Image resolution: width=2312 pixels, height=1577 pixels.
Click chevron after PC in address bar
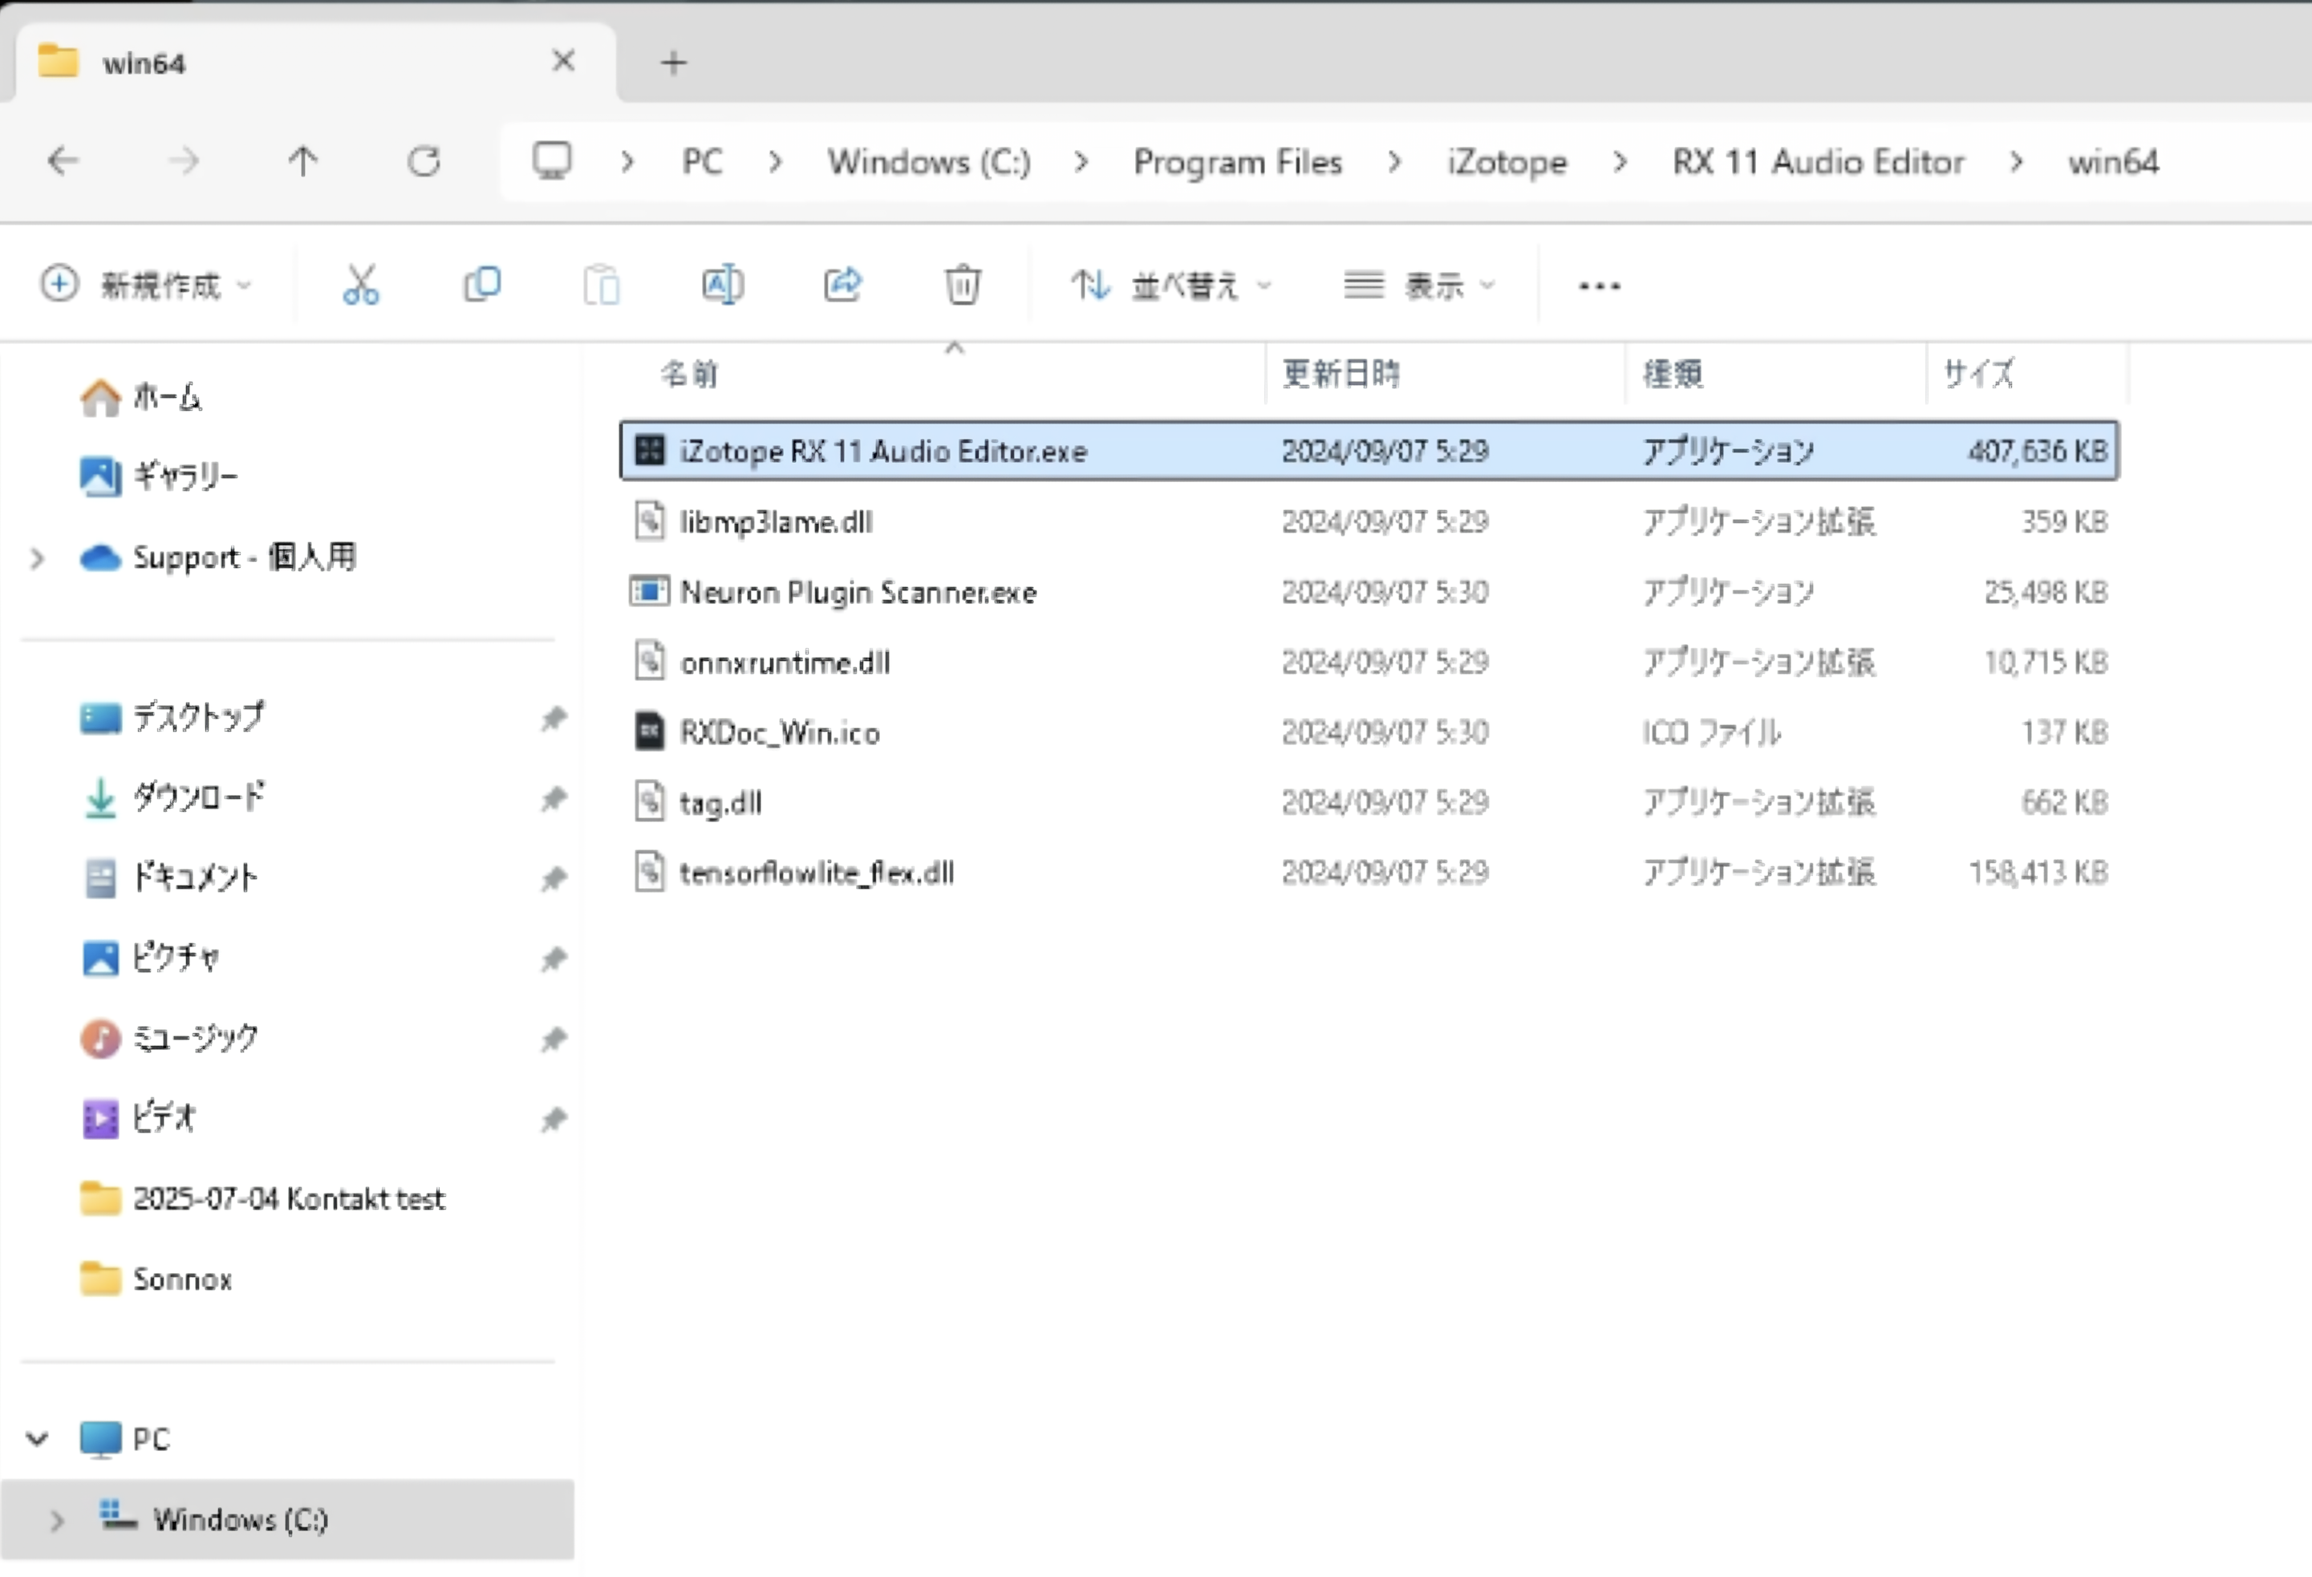(x=776, y=161)
